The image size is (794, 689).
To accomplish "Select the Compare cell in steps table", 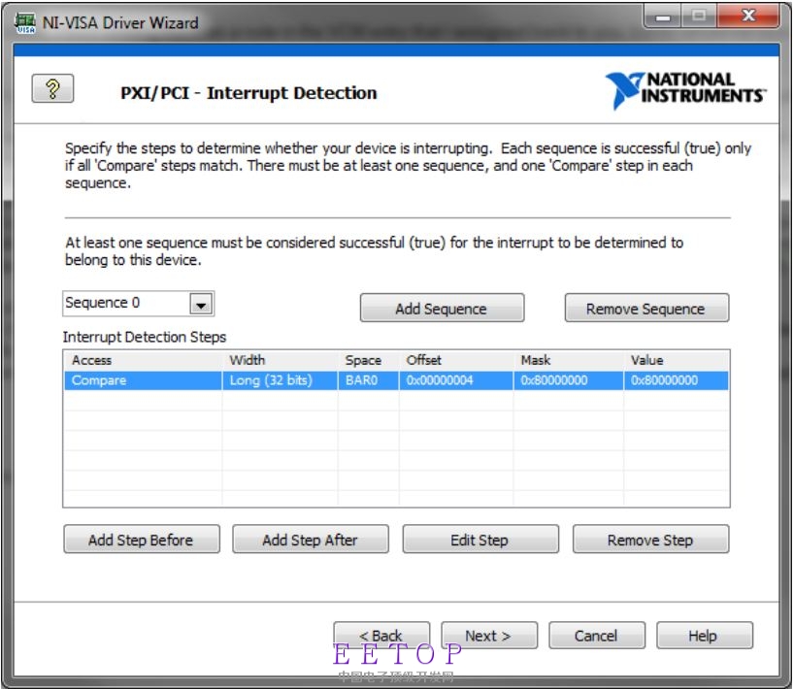I will 143,380.
